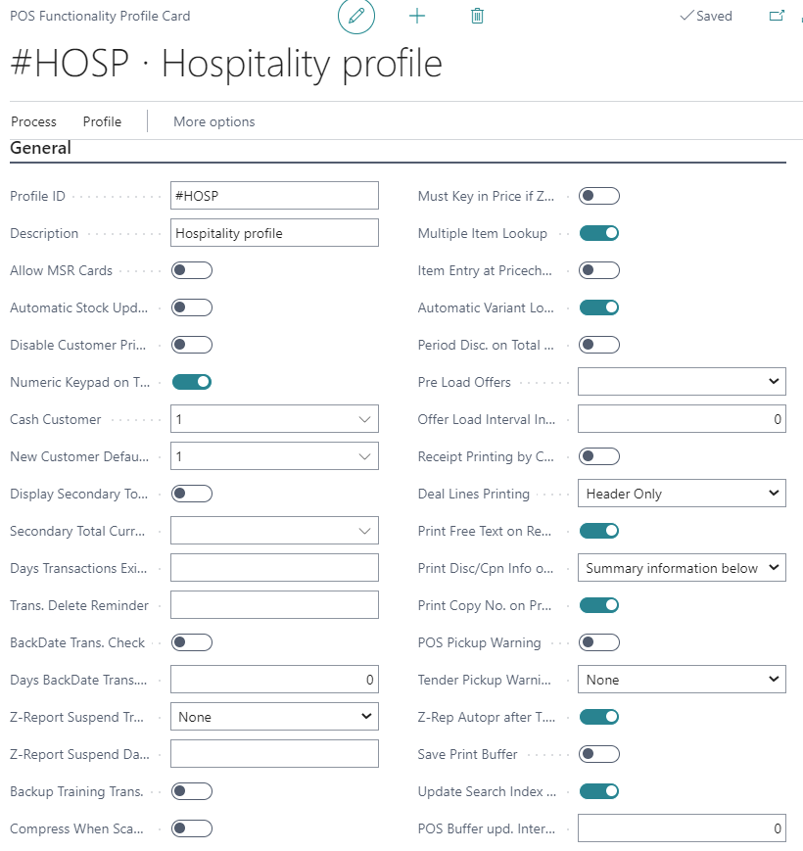Open the Process menu

pos(33,121)
